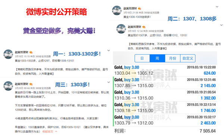Image resolution: width=224 pixels, height=138 pixels.
Task: Collapse post via 收起全文 link
Action: point(48,131)
